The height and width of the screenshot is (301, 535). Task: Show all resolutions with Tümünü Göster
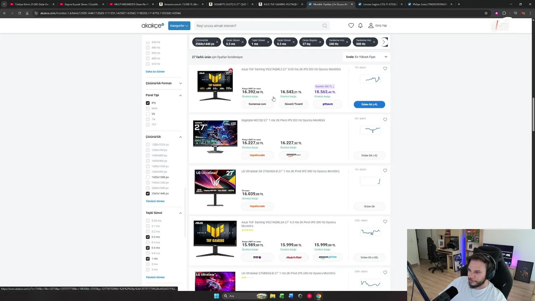(155, 201)
